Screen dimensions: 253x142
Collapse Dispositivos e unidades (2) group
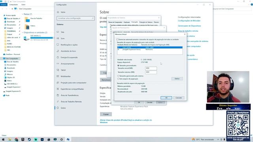tap(23, 32)
